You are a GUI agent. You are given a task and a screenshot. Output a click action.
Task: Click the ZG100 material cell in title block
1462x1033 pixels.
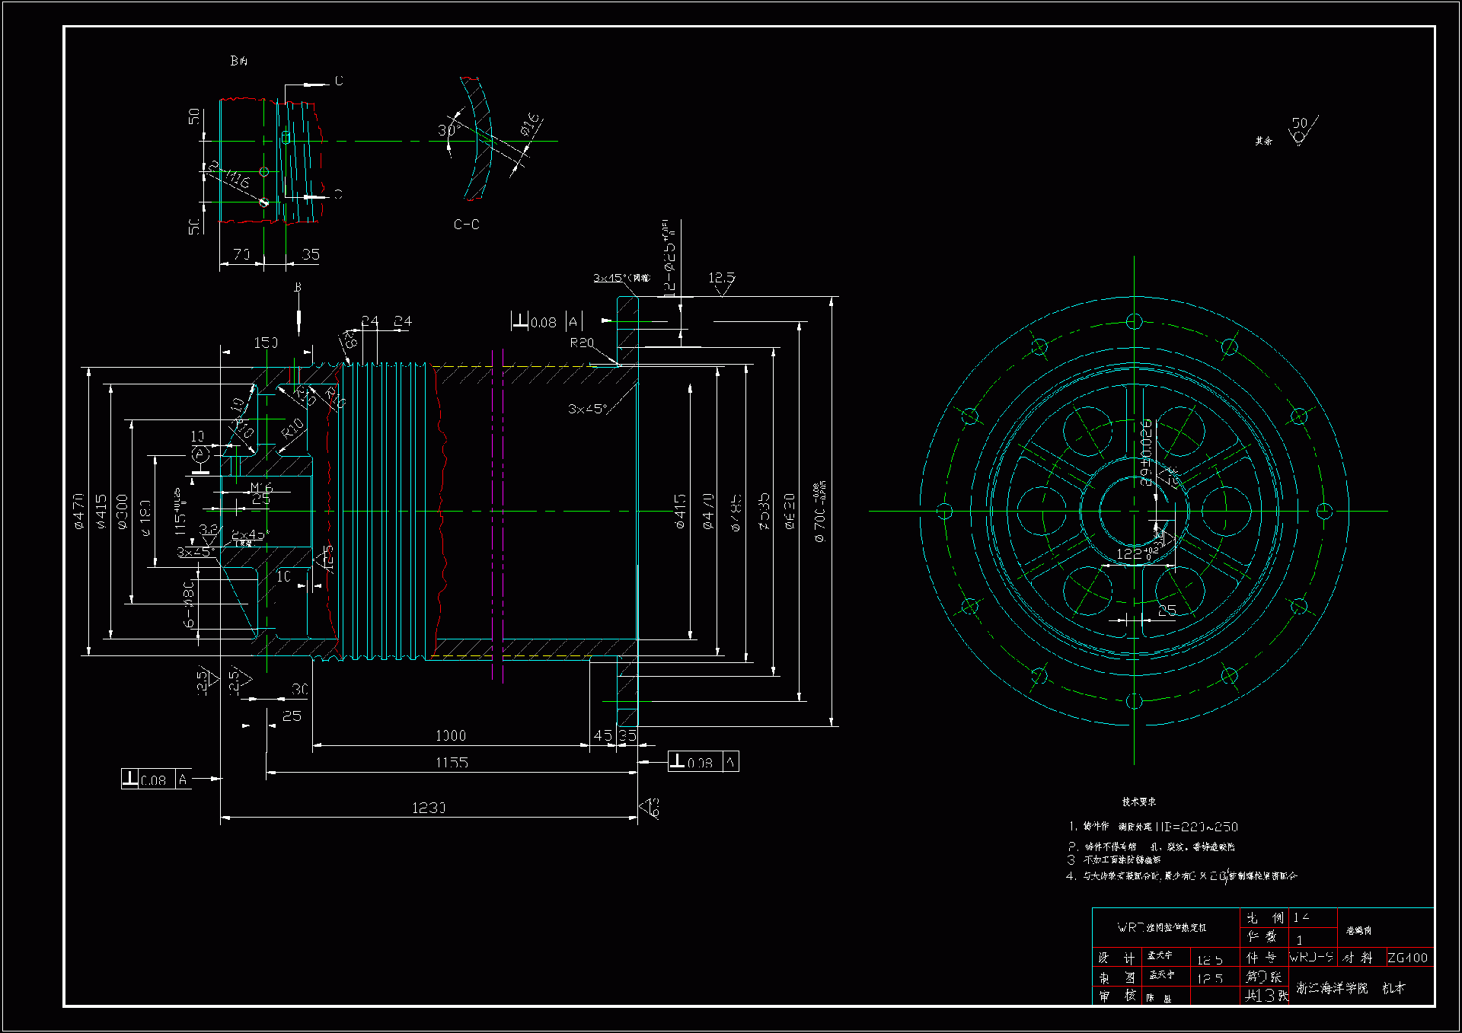click(x=1407, y=958)
